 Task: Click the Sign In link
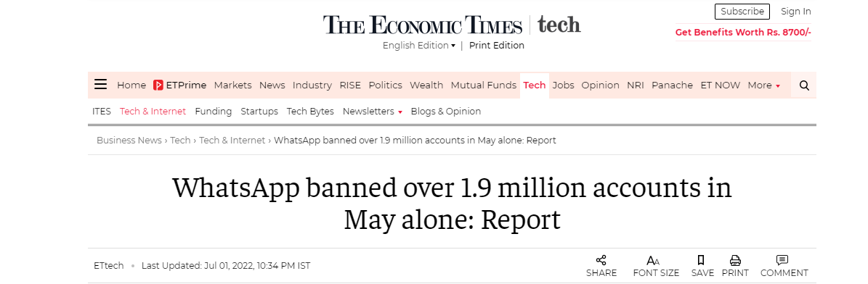tap(795, 12)
